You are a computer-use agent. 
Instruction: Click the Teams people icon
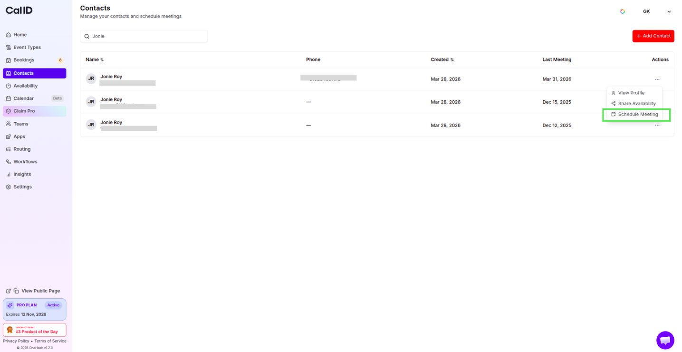pos(9,124)
